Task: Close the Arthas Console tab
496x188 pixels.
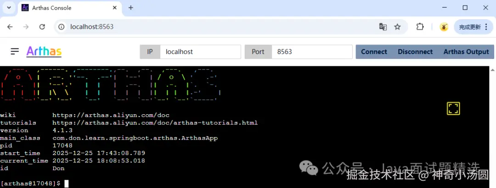Action: [115, 8]
